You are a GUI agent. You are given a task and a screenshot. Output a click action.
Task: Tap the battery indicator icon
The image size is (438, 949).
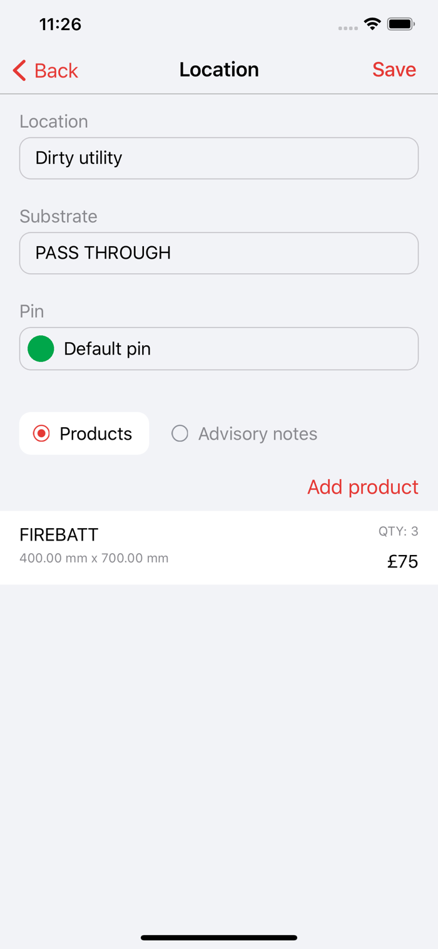401,24
